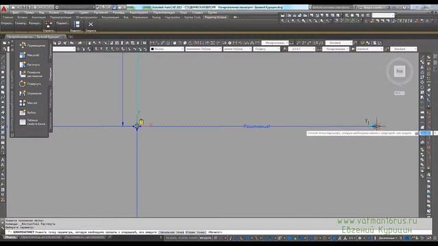This screenshot has width=438, height=246.
Task: Open the Размеры menu
Action: pyautogui.click(x=119, y=12)
